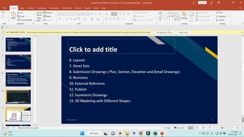Click the taskbar Search box
Viewport: 244px width, 137px height.
coord(94,133)
